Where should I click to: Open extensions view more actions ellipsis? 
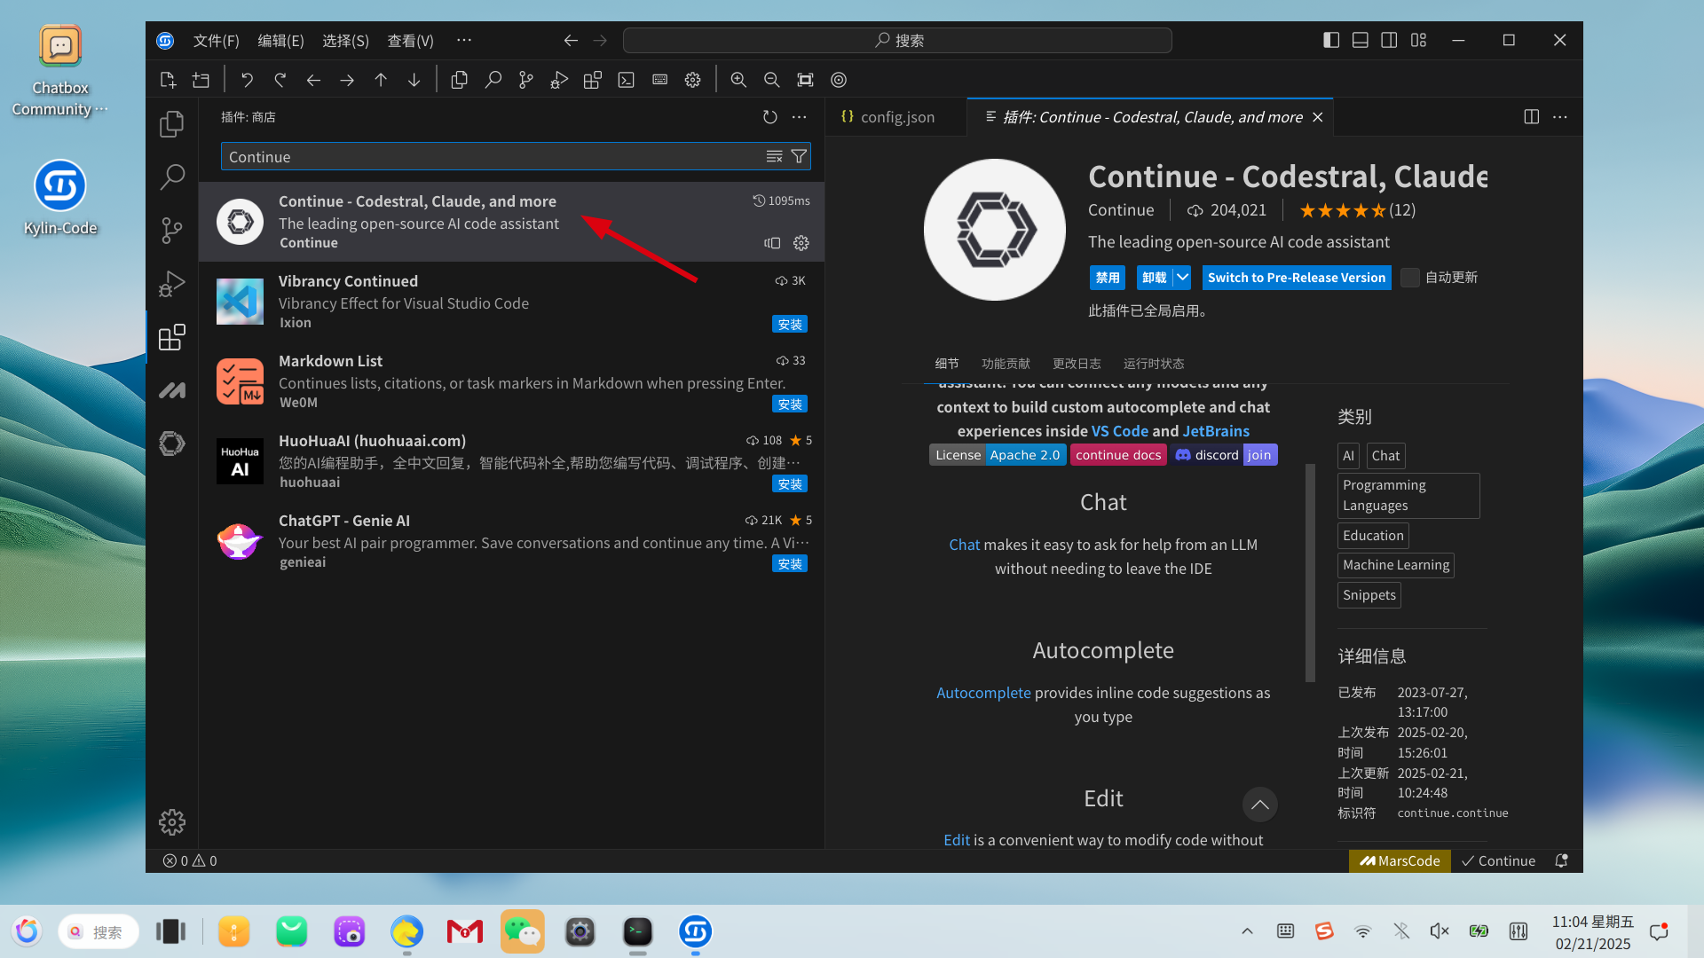(800, 117)
